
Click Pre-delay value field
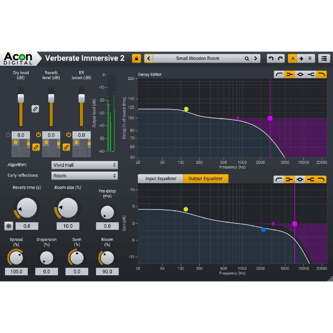pos(107,226)
